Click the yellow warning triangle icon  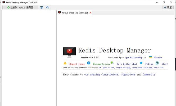tap(65, 63)
